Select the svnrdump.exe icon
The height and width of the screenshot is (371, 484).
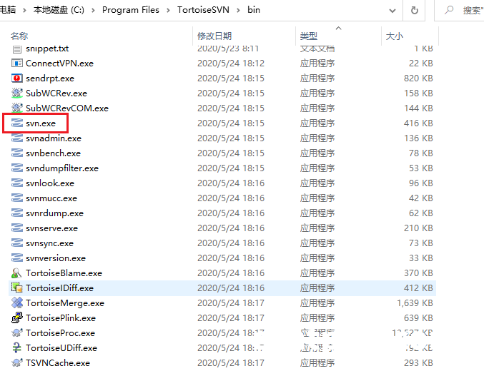[x=17, y=213]
